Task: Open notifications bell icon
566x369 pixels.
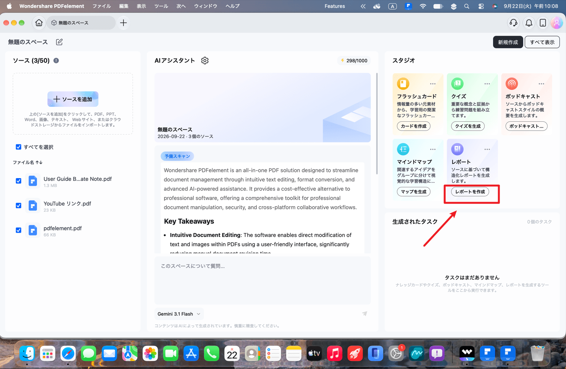Action: (x=529, y=23)
